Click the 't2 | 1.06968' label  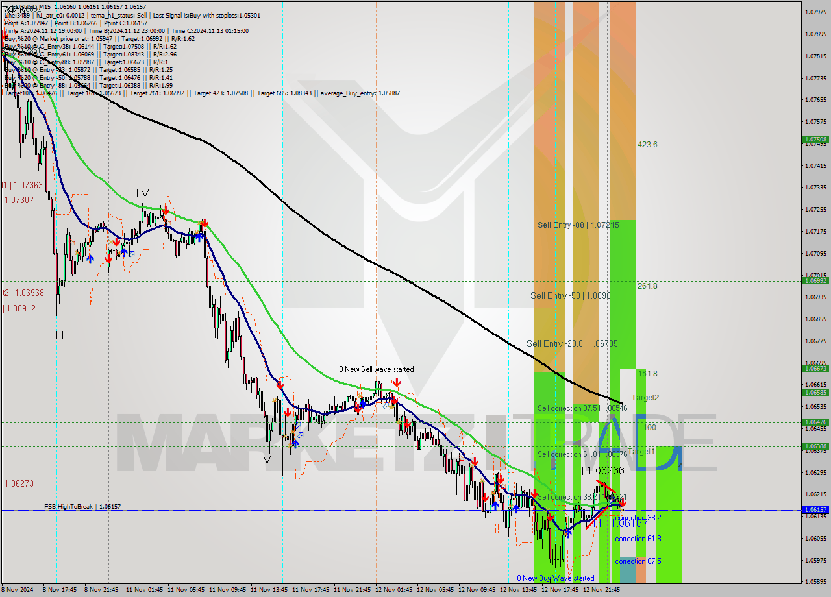pos(23,293)
